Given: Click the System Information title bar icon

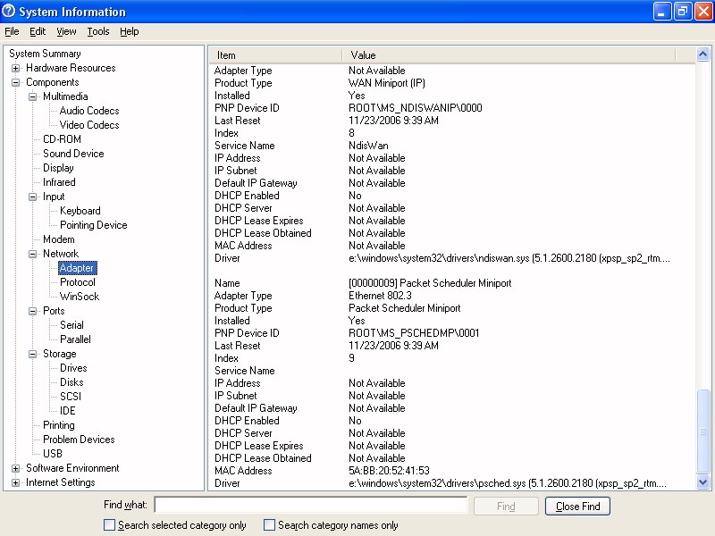Looking at the screenshot, I should tap(10, 12).
